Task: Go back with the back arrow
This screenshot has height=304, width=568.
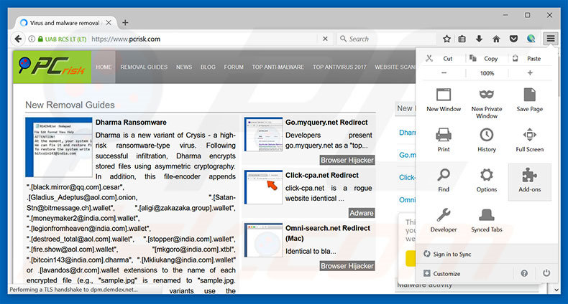Action: tap(18, 39)
